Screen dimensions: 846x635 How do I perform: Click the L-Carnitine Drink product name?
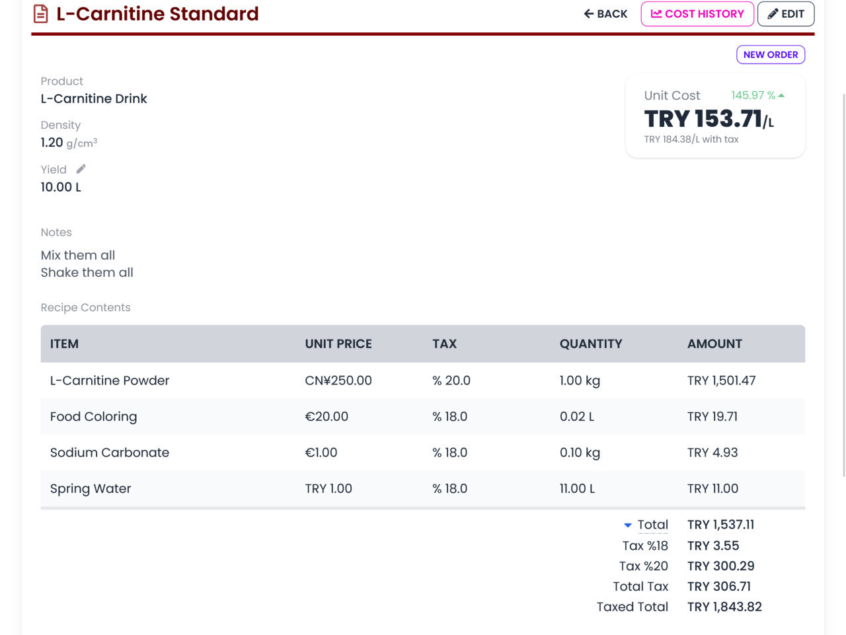(94, 98)
